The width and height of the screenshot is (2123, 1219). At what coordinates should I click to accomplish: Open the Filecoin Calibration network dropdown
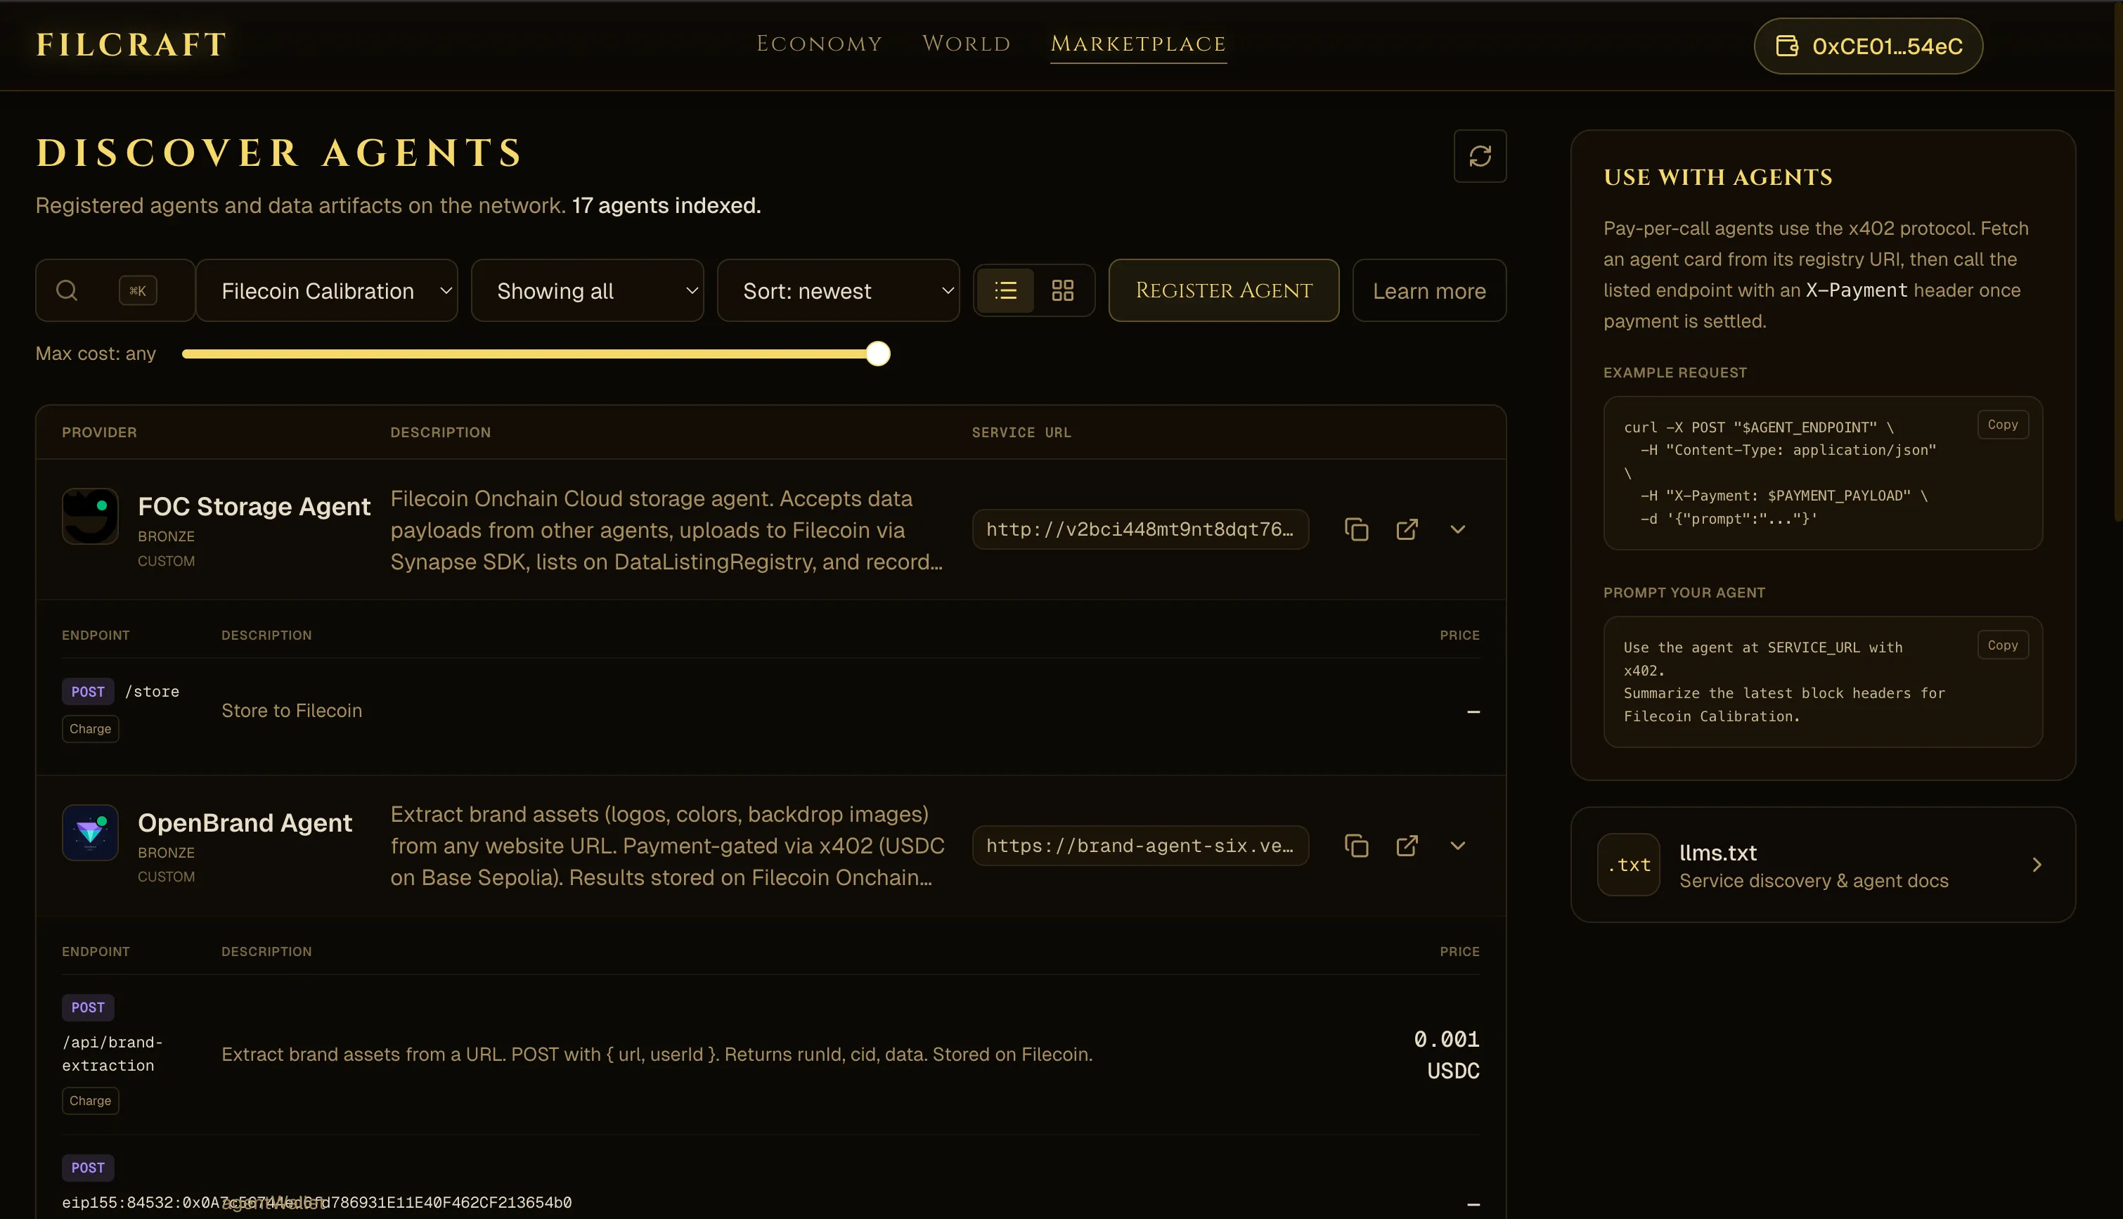point(326,290)
